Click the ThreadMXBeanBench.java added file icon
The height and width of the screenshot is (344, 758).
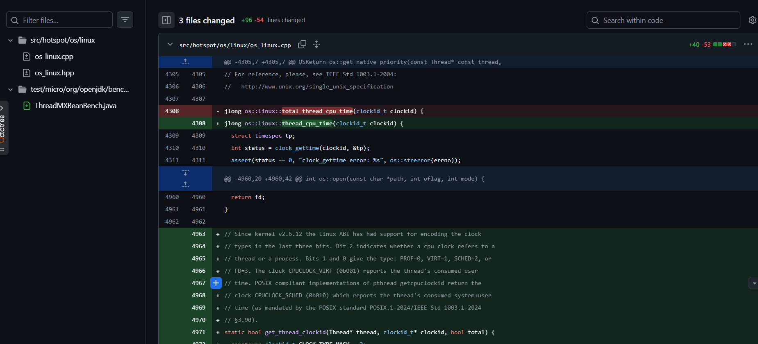tap(27, 106)
